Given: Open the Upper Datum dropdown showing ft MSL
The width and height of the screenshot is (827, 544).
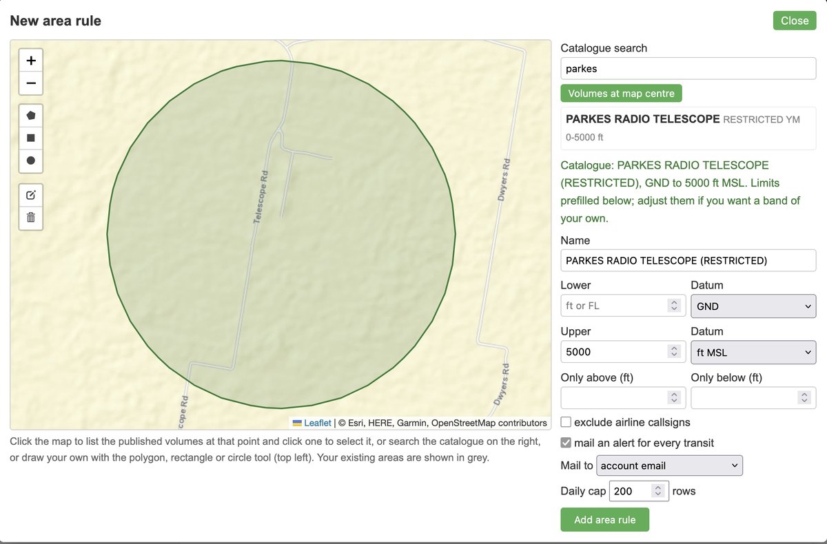Looking at the screenshot, I should [753, 352].
